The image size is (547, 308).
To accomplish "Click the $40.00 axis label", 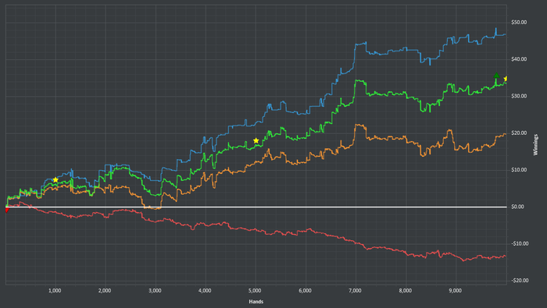I will [519, 59].
